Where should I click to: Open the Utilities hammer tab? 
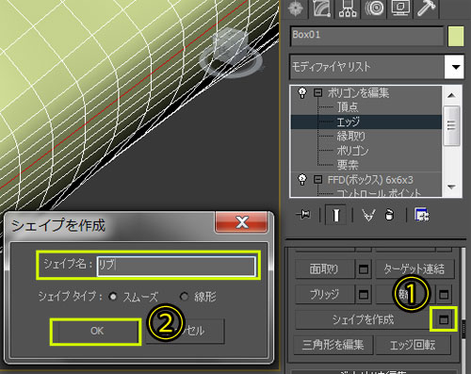click(x=426, y=8)
